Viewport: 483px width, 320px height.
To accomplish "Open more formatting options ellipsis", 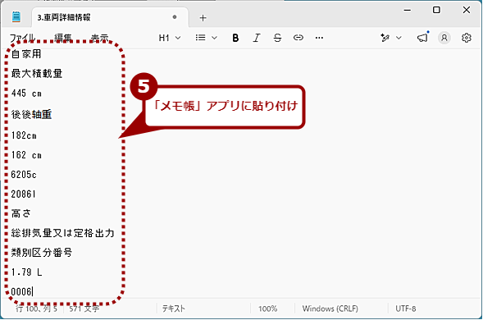I will pyautogui.click(x=319, y=38).
